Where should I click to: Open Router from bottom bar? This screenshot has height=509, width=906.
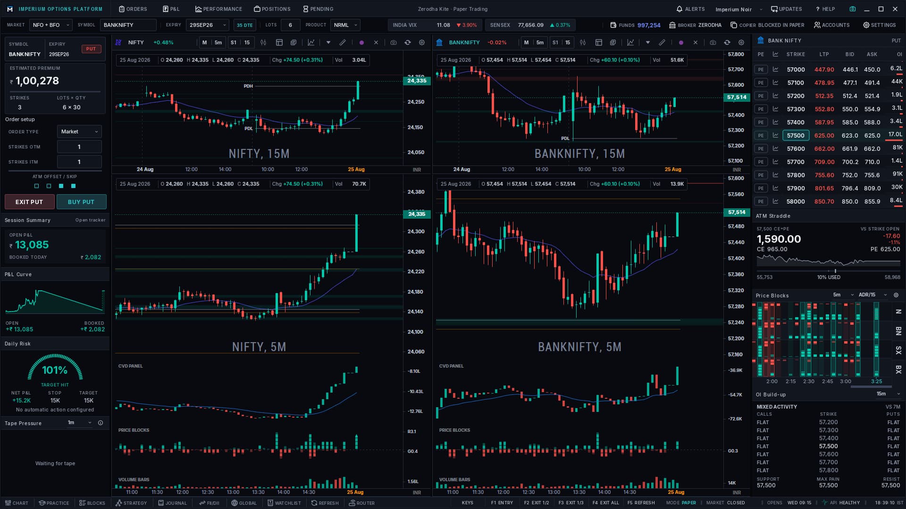click(x=361, y=503)
